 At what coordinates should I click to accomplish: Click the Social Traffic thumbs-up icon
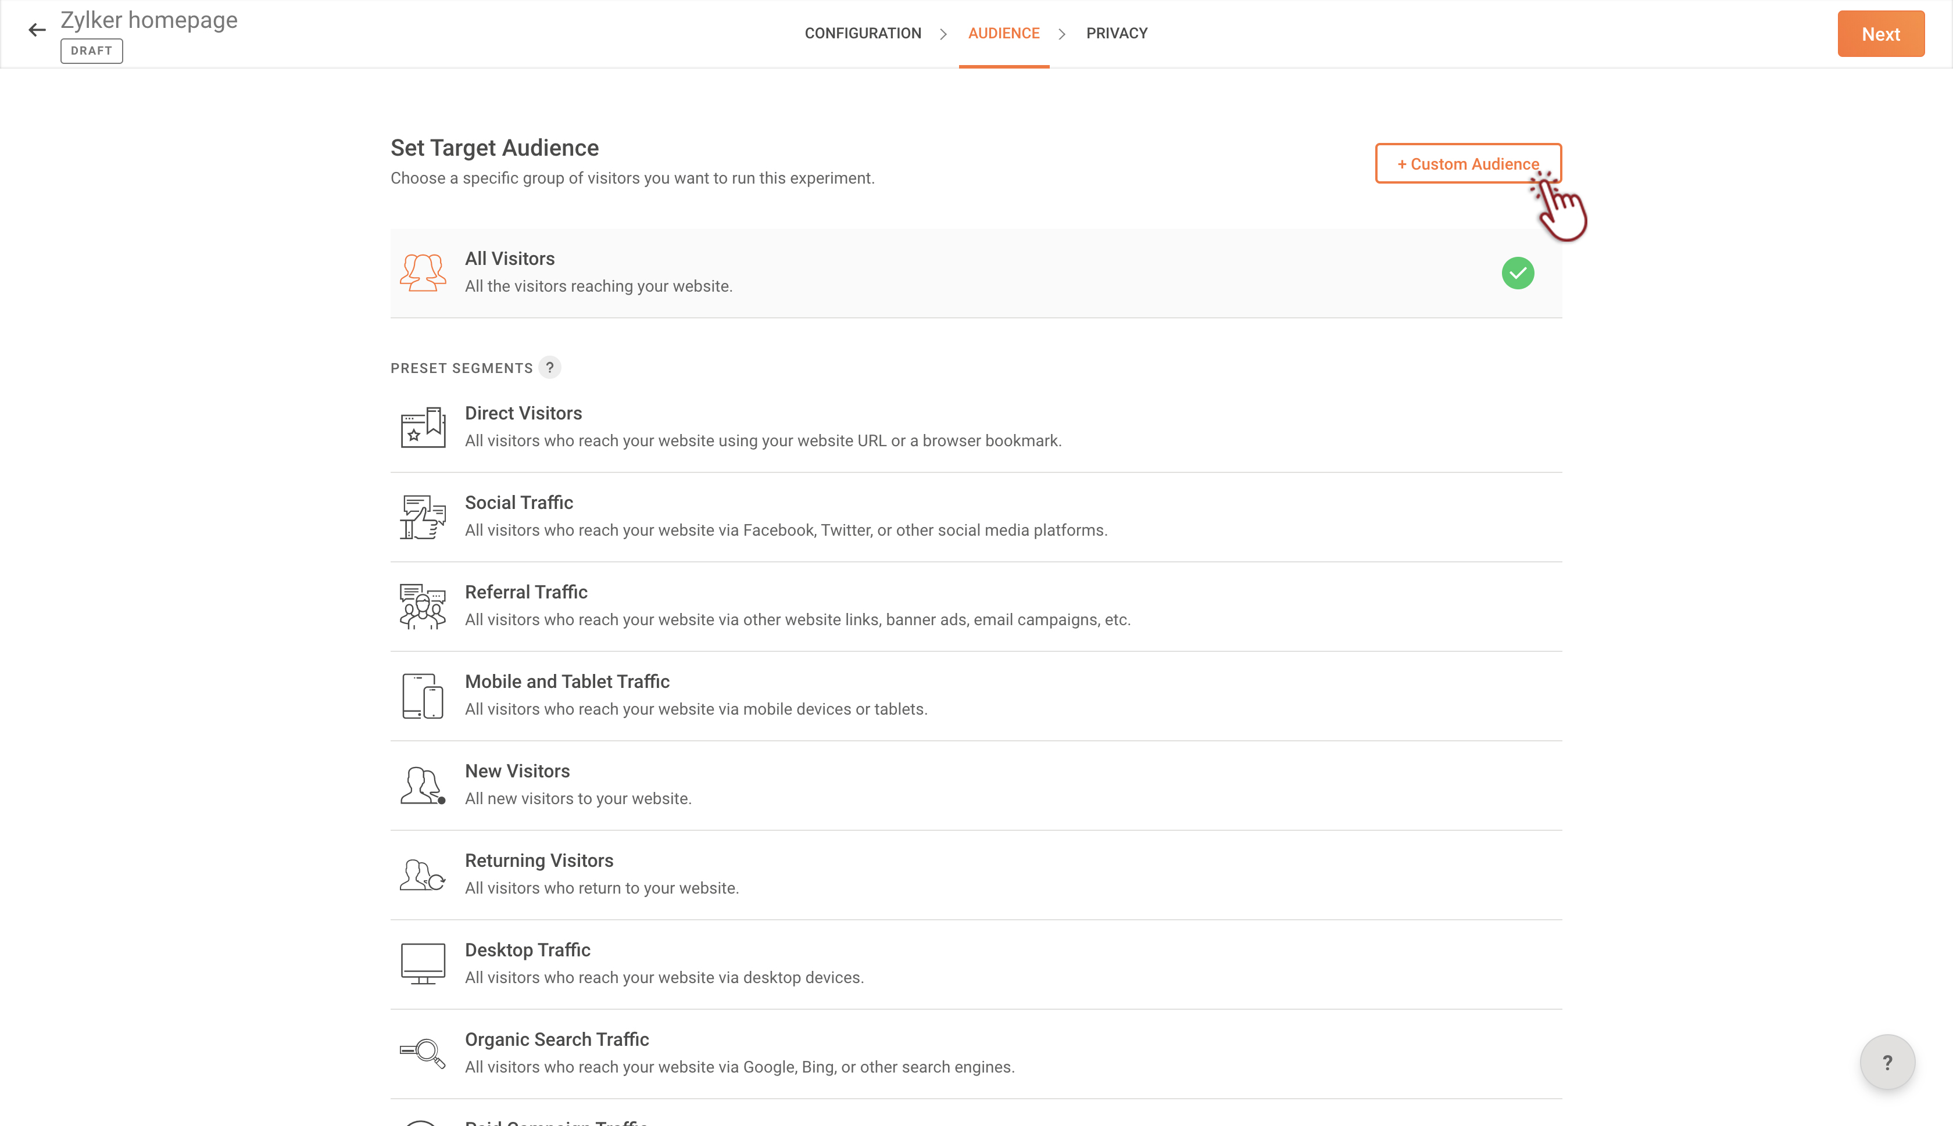pyautogui.click(x=423, y=517)
